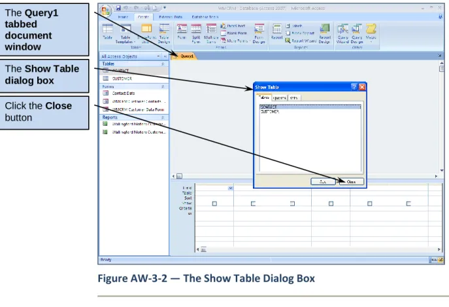Open the first Wallingford Motors report item
The image size is (449, 307).
134,124
